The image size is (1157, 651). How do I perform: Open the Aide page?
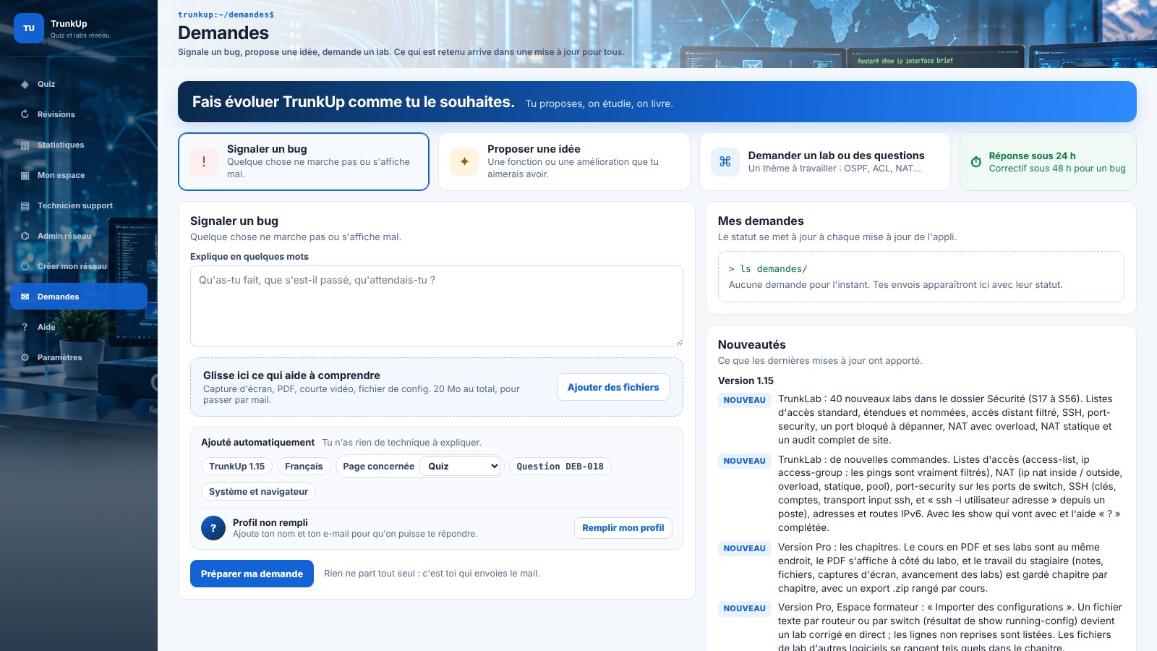[x=79, y=327]
